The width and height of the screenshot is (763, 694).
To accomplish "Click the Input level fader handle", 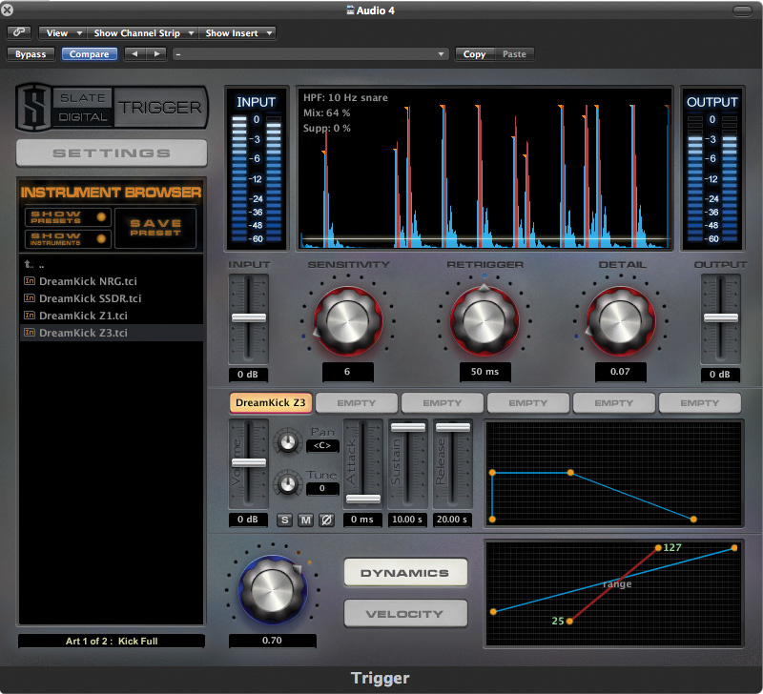I will pyautogui.click(x=249, y=318).
